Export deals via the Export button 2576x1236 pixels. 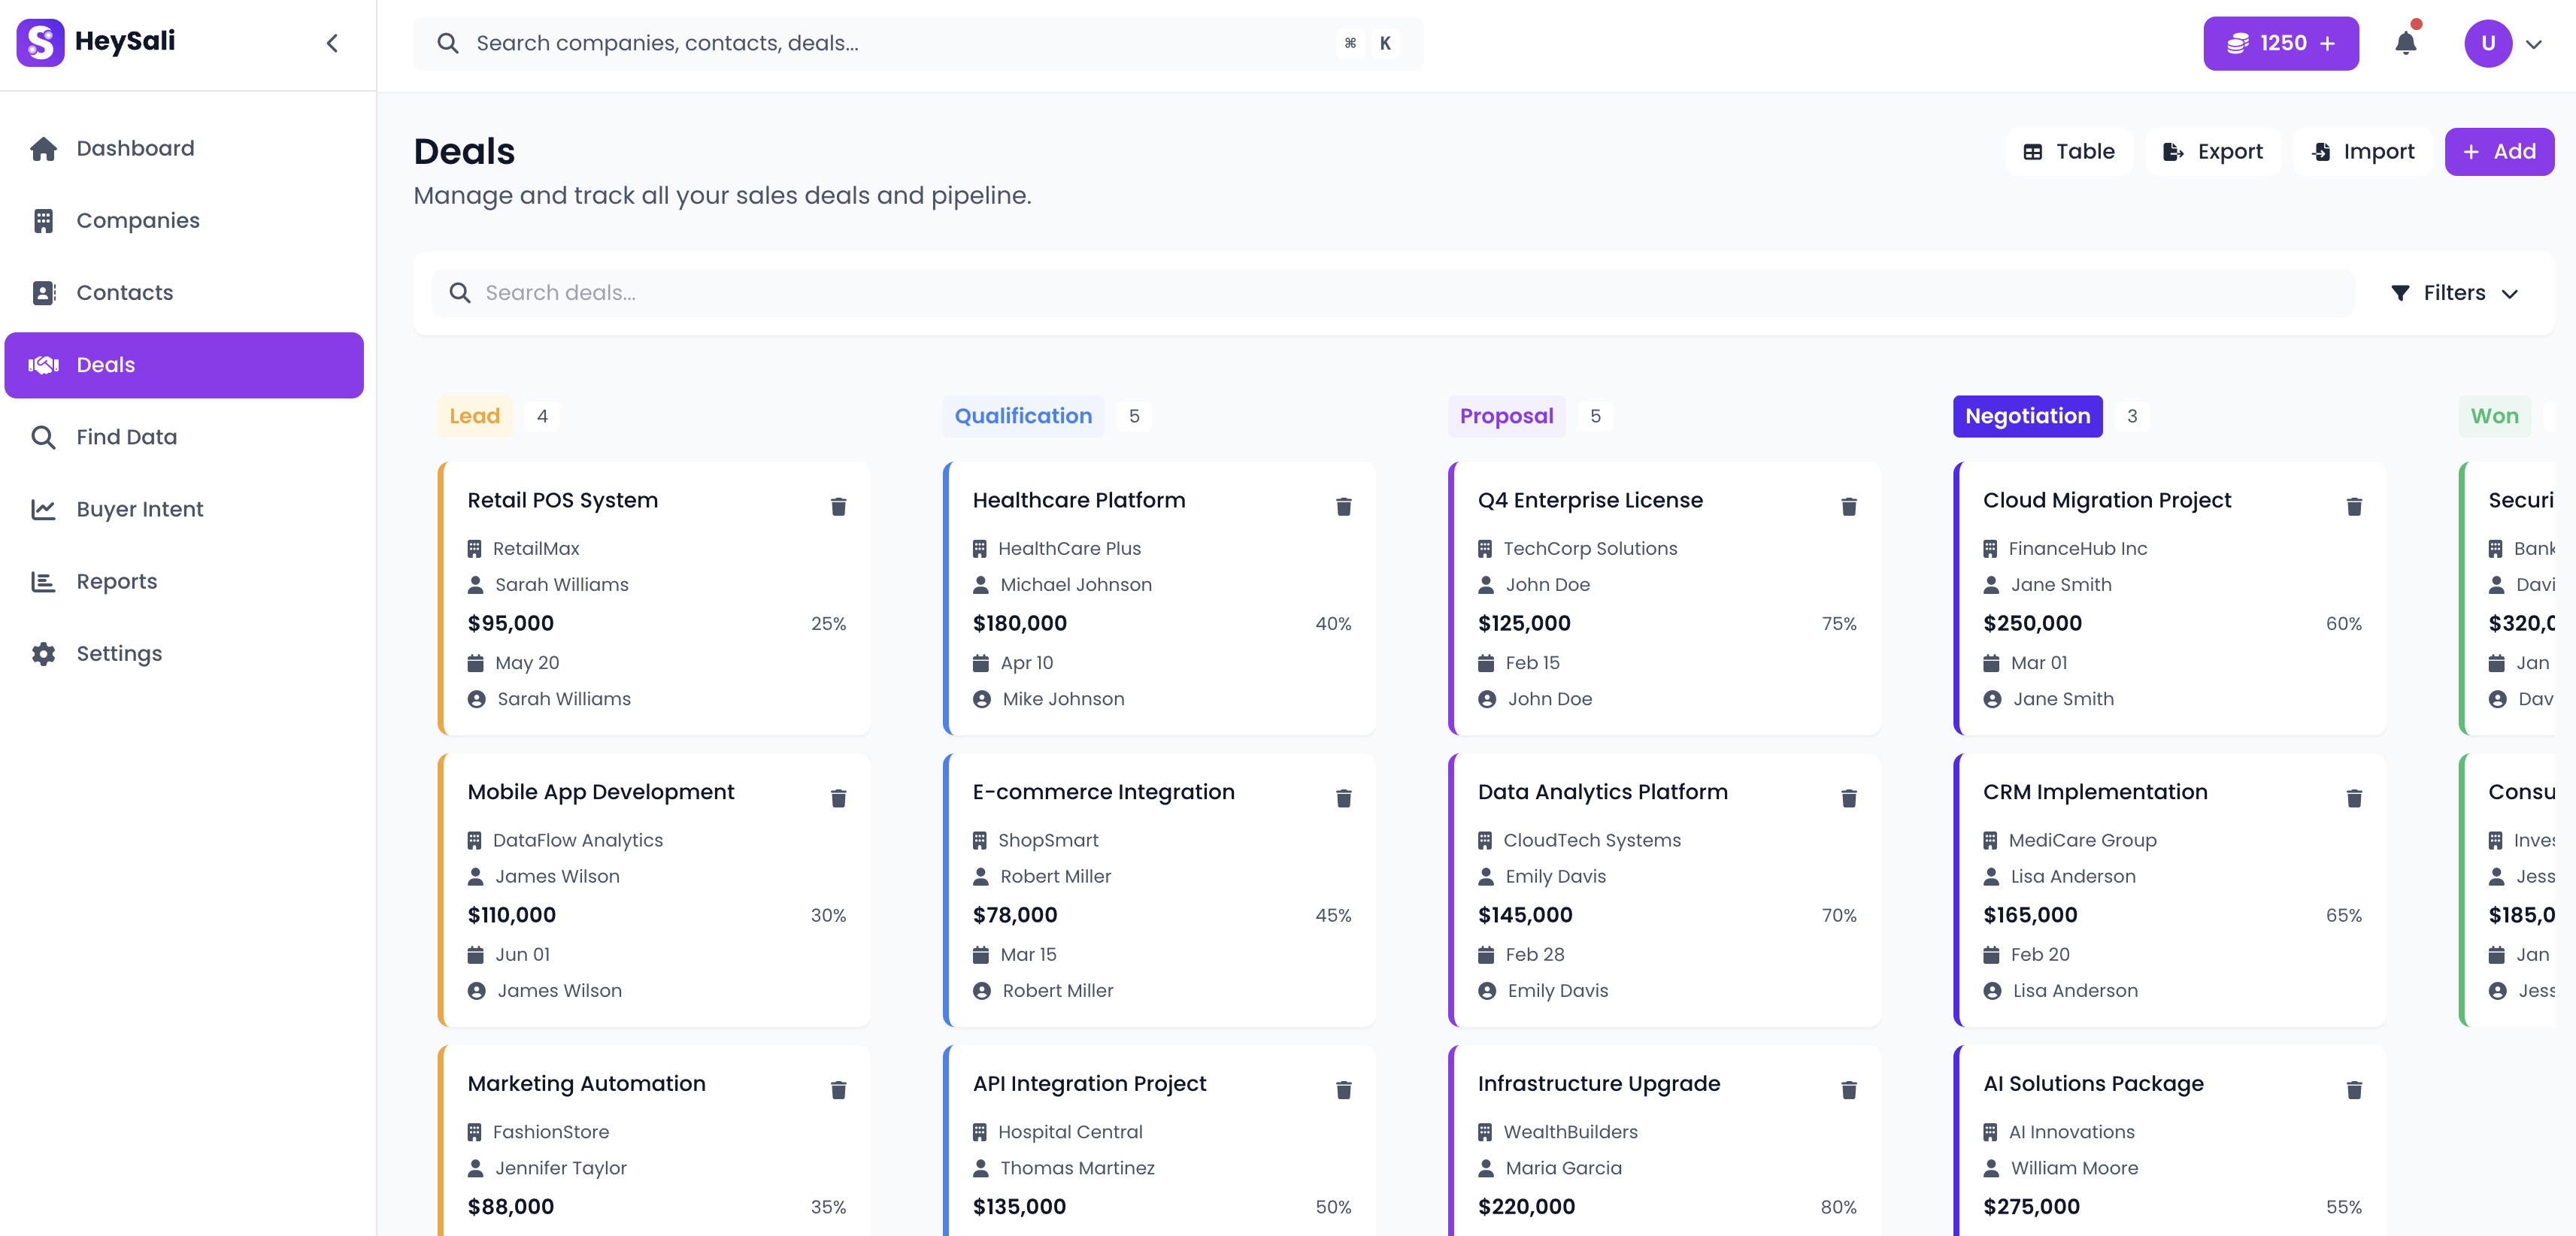(2213, 151)
